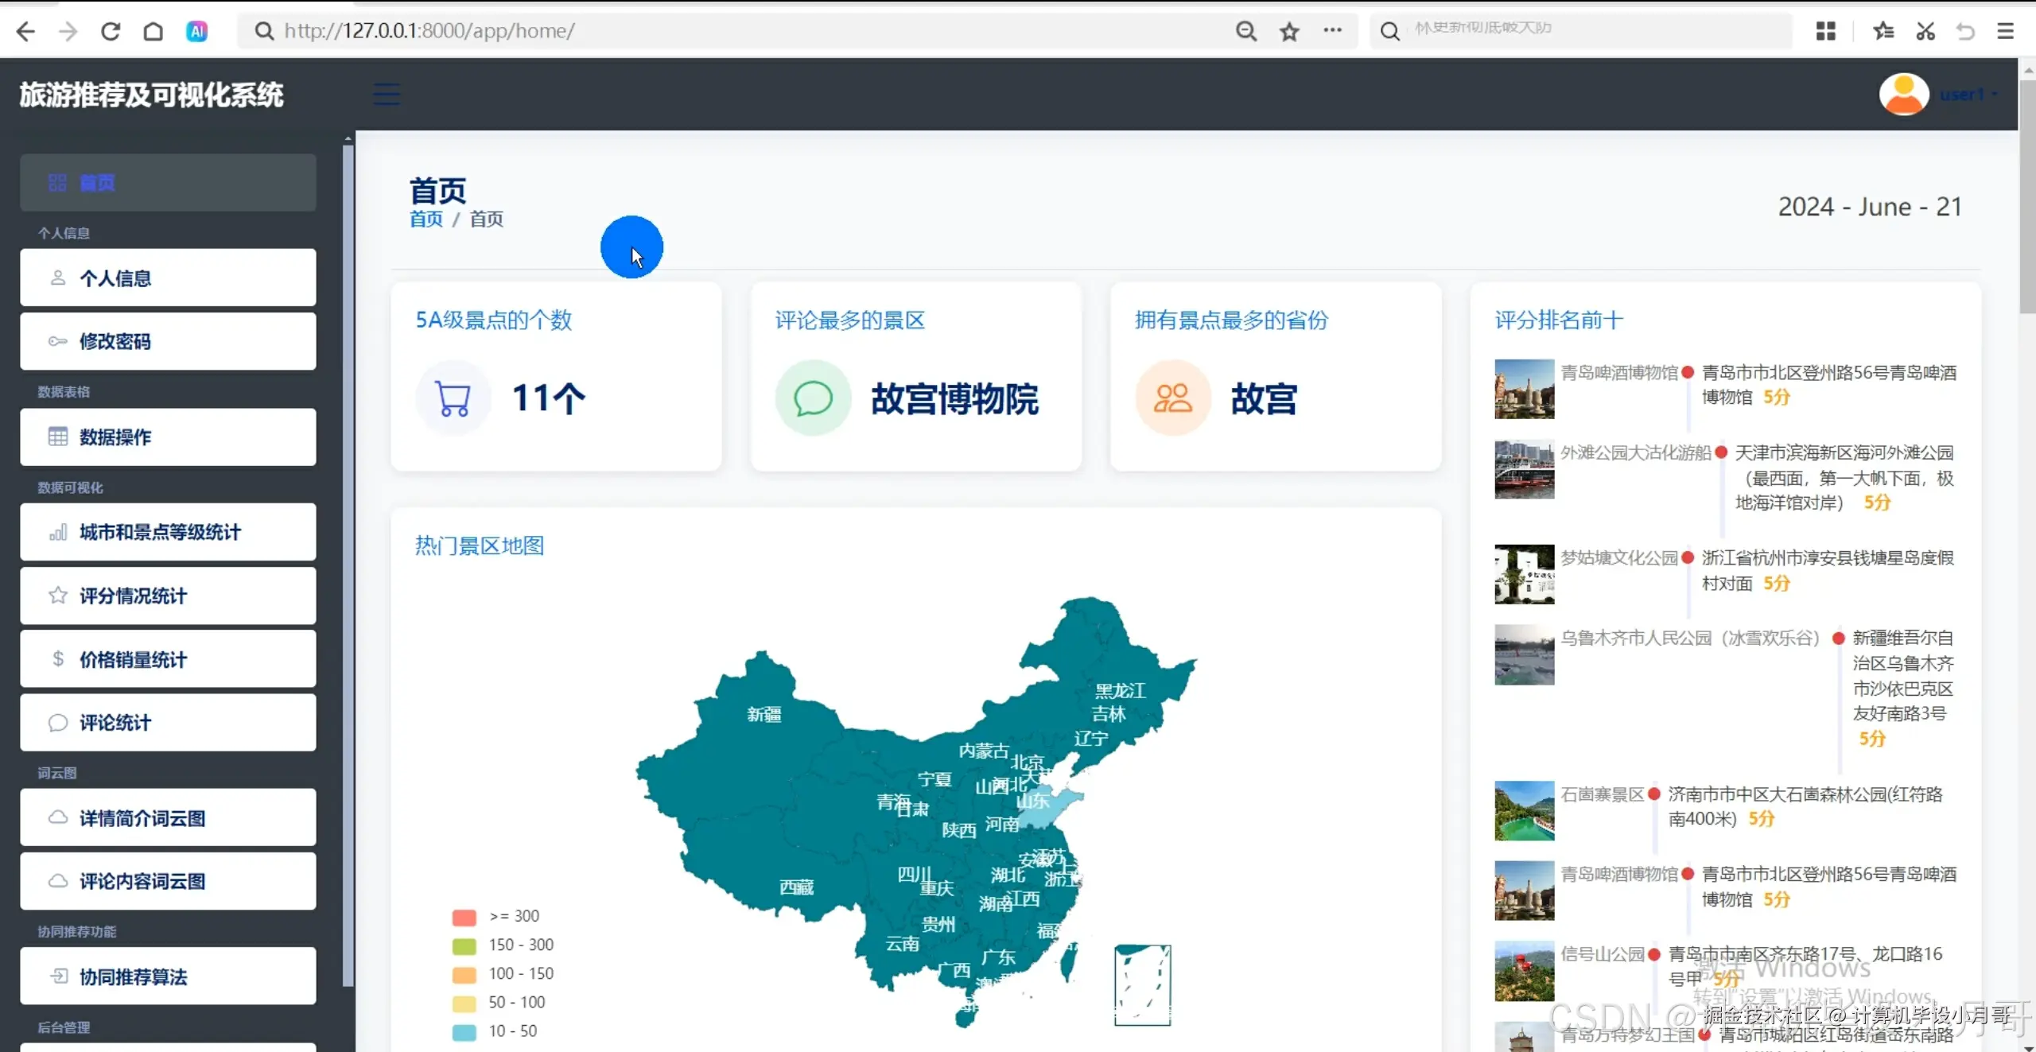Viewport: 2036px width, 1052px height.
Task: Follow the 首页 breadcrumb link
Action: point(425,219)
